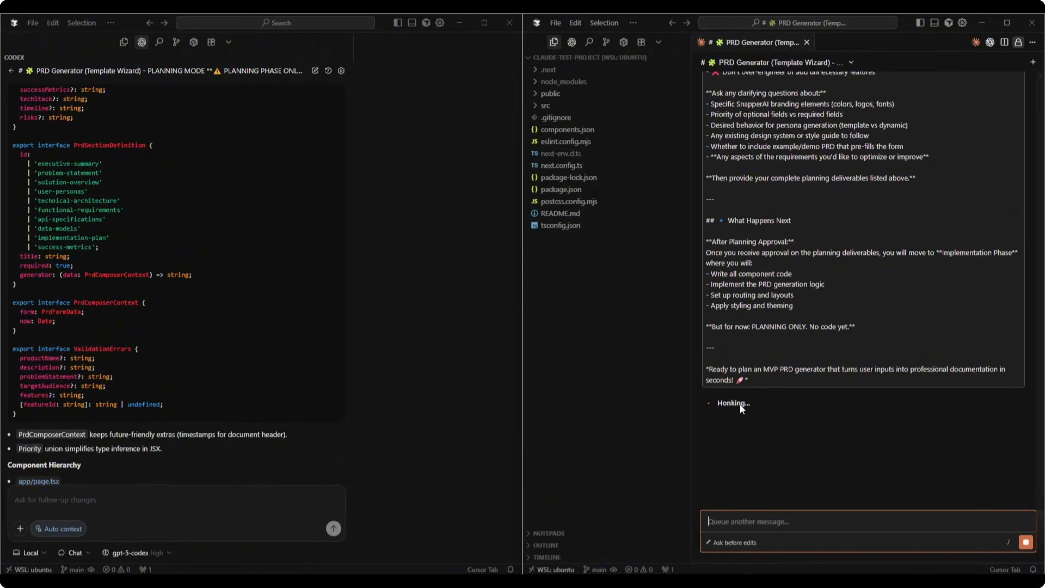Viewport: 1045px width, 588px height.
Task: Open Codex chat history icon
Action: (x=328, y=71)
